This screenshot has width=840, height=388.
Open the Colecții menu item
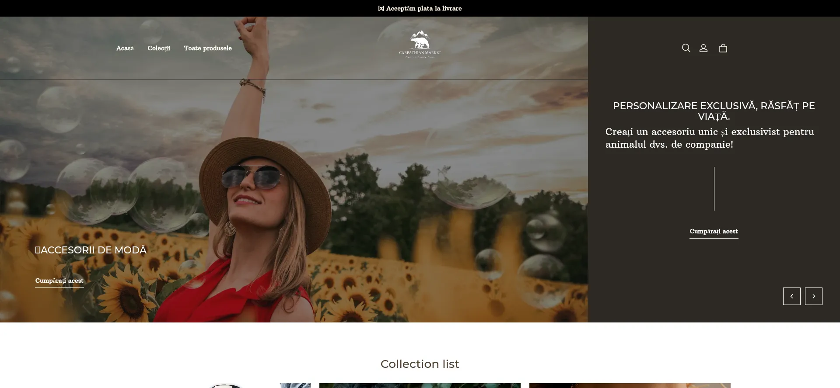(x=159, y=48)
